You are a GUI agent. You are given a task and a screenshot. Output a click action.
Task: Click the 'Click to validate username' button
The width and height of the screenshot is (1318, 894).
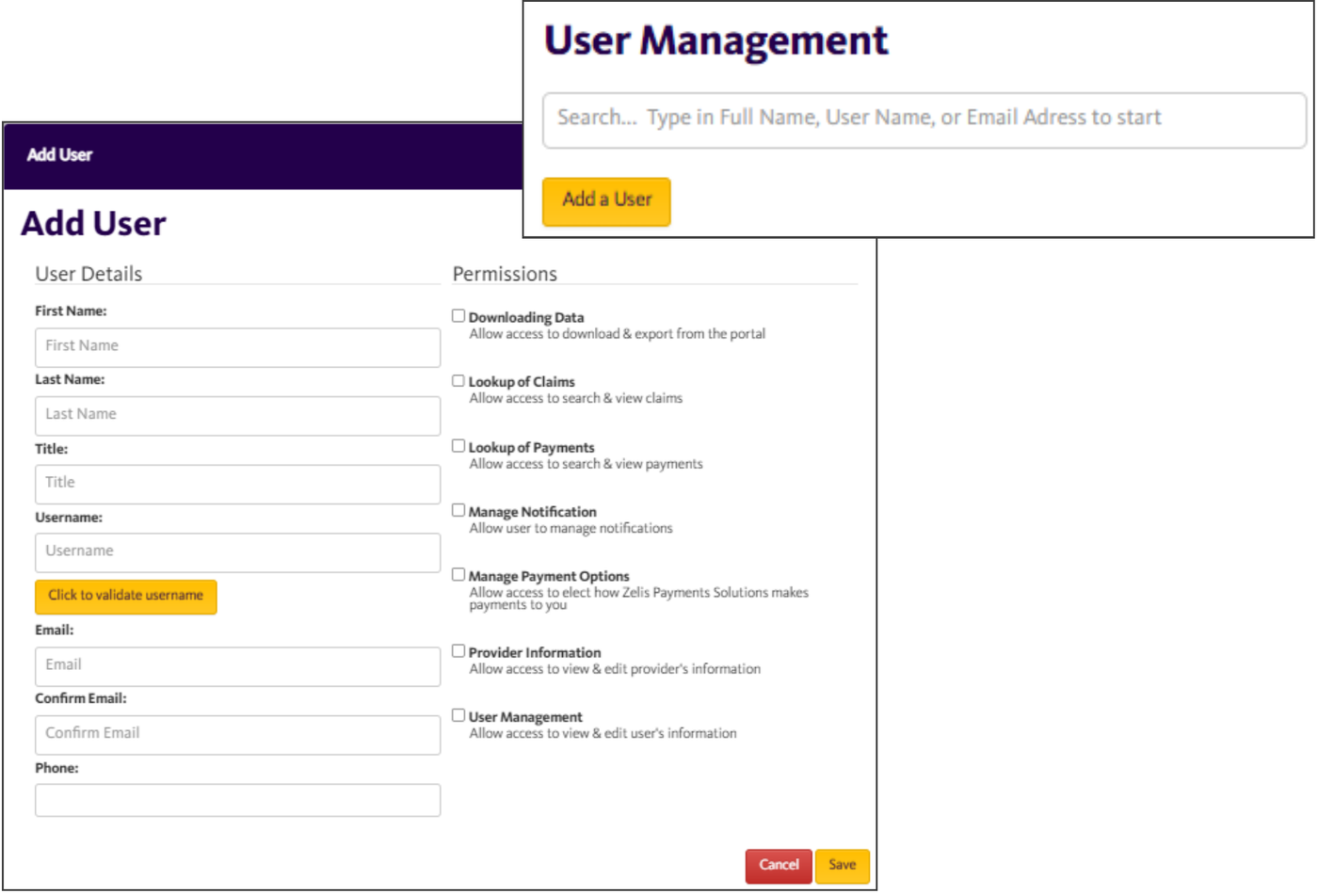coord(126,597)
